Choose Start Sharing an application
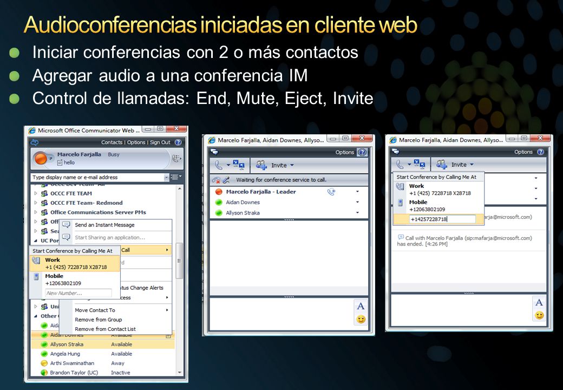The image size is (563, 390). click(116, 237)
